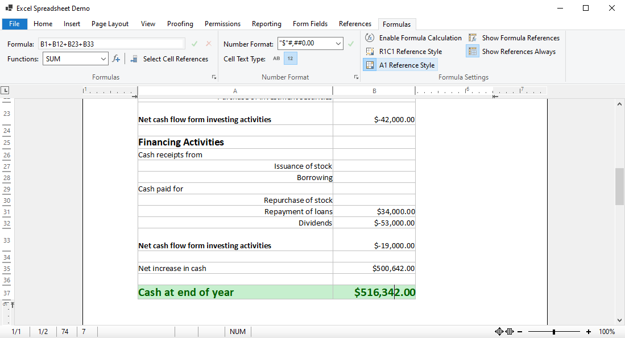Screen dimensions: 625x338
Task: Toggle the Enable Formula Calculation label
Action: point(420,38)
